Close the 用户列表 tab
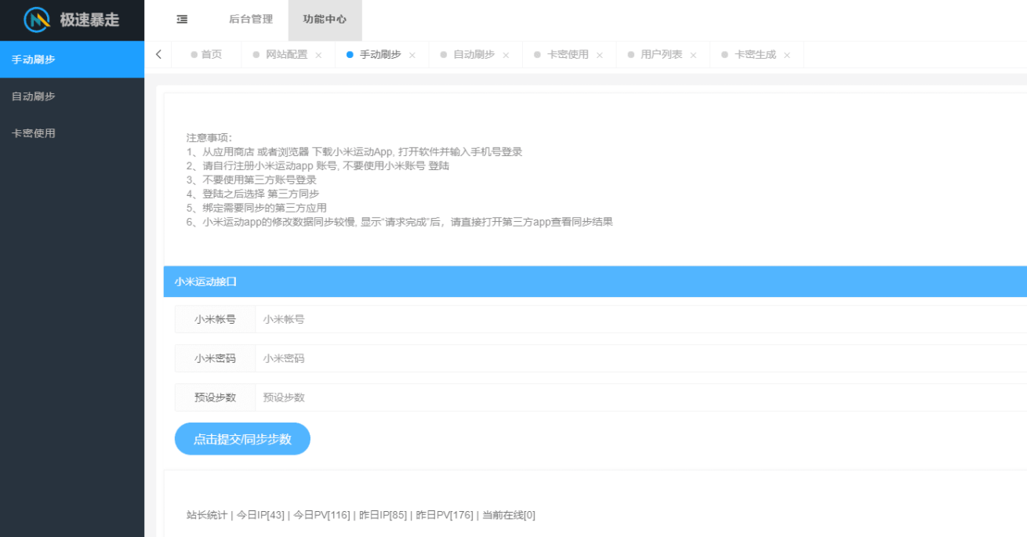 [x=694, y=54]
